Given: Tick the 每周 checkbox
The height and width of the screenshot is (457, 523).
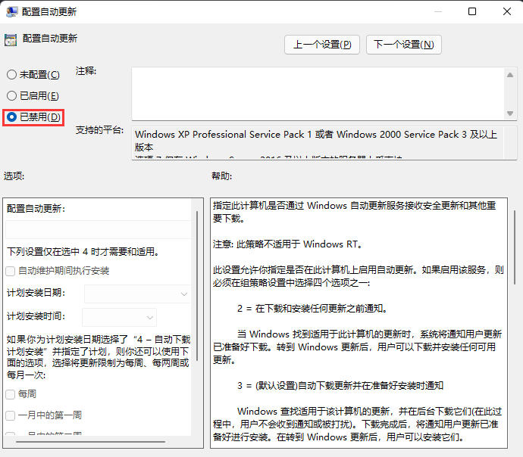Looking at the screenshot, I should click(x=11, y=394).
